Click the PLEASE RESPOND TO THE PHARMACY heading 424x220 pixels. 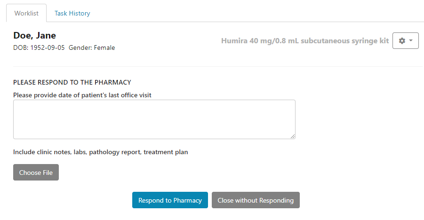pyautogui.click(x=72, y=82)
